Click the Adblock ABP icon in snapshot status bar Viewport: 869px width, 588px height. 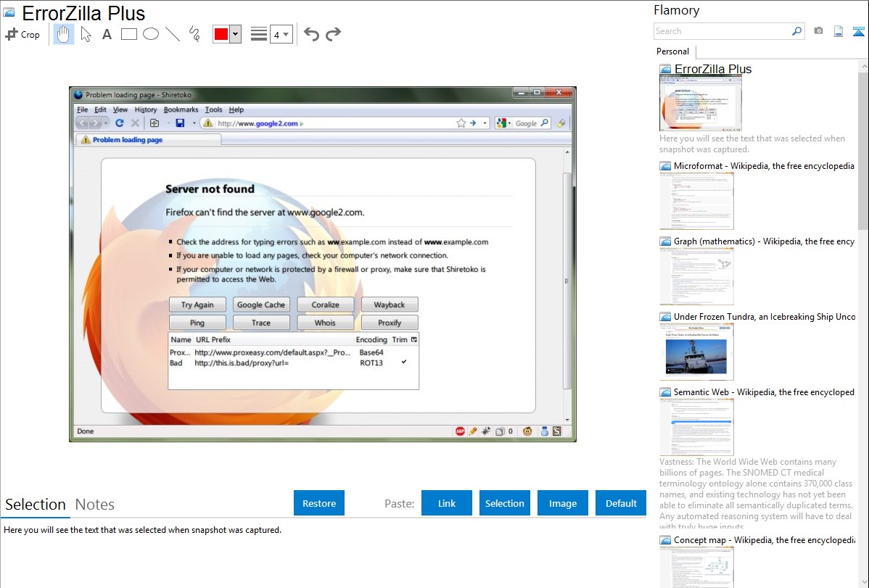click(x=460, y=431)
